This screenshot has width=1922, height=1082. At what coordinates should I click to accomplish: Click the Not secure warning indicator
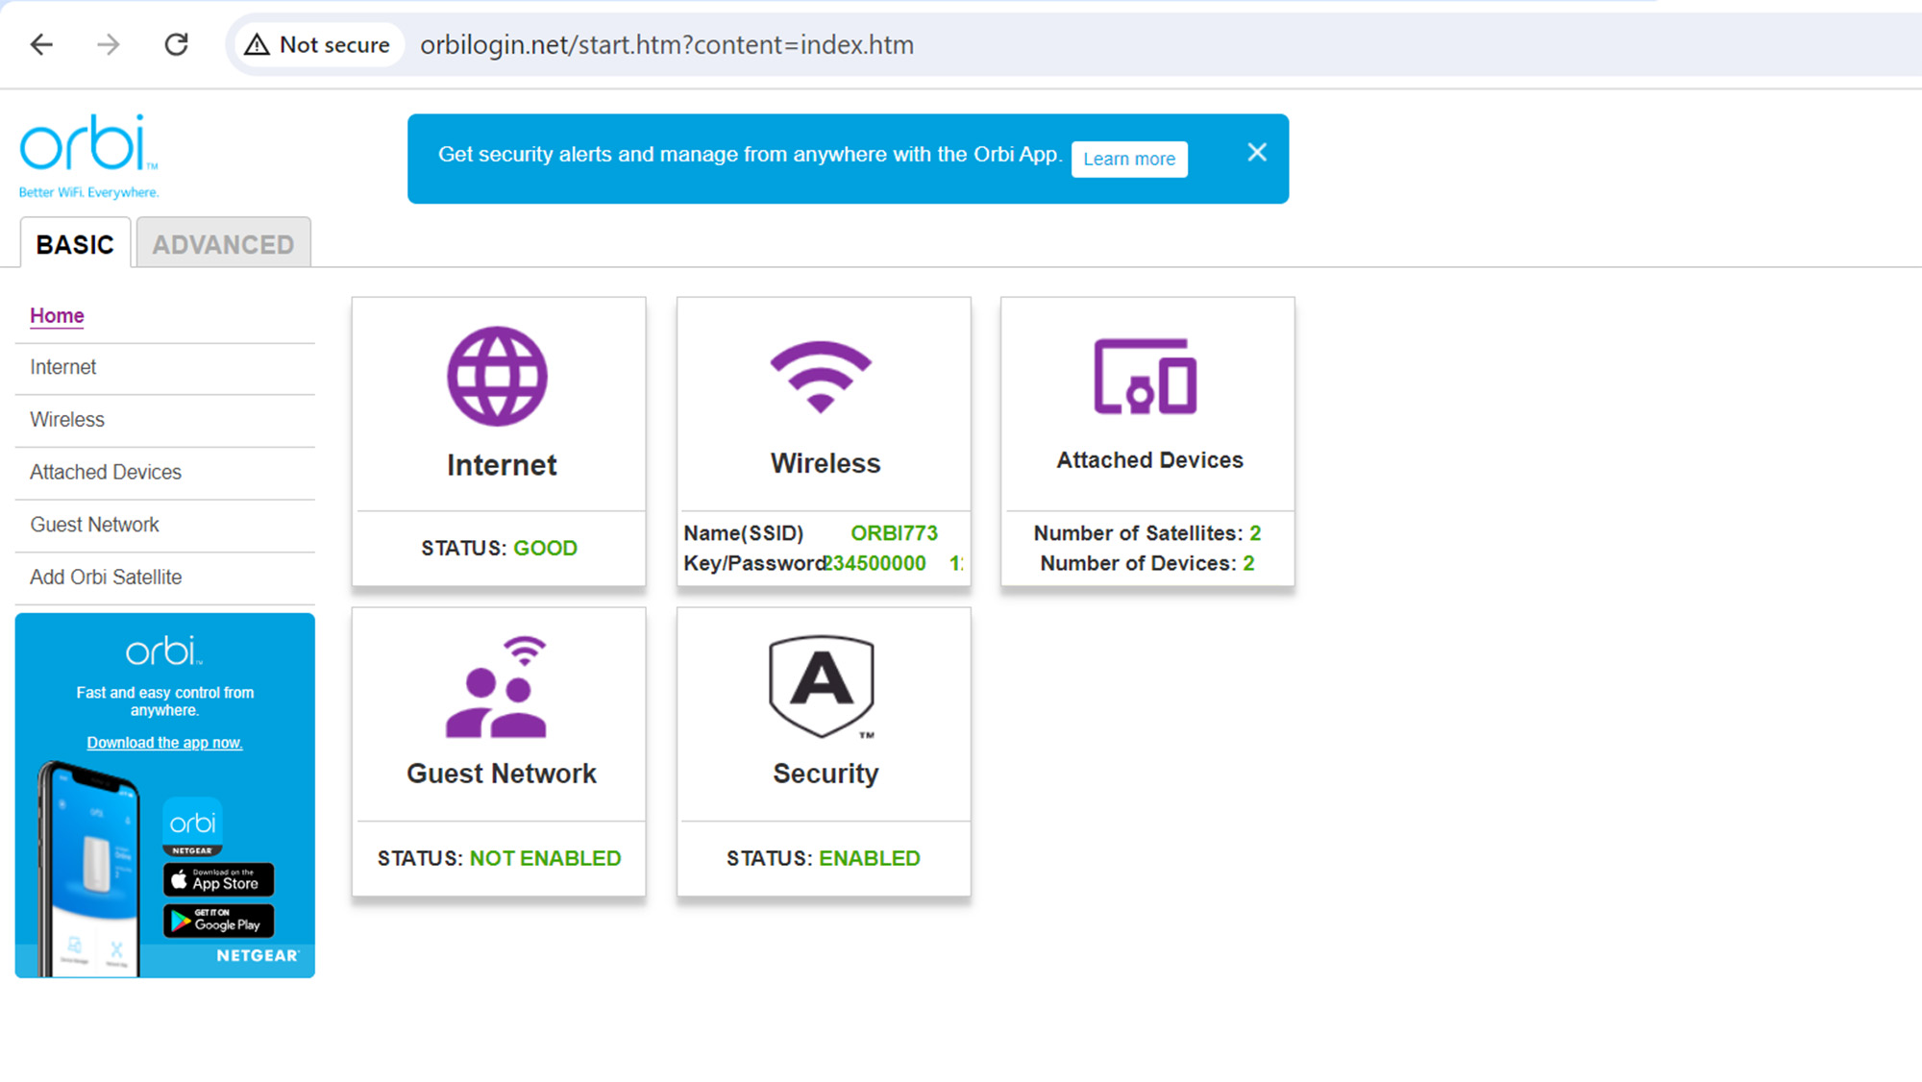318,44
